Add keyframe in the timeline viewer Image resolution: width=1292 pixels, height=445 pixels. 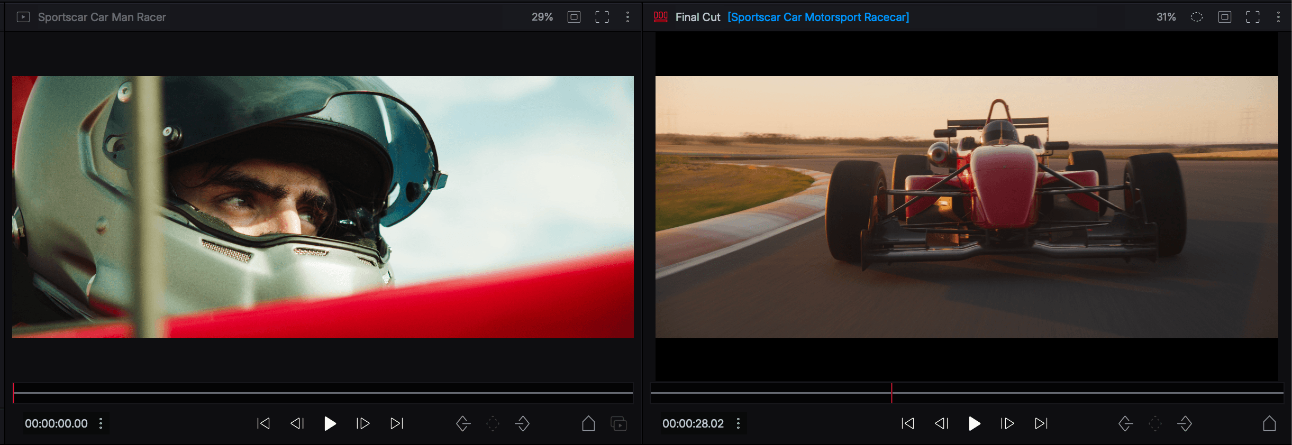[x=1155, y=423]
